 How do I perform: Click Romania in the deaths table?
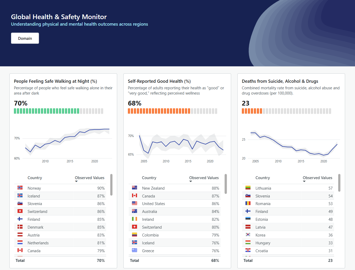coord(263,203)
